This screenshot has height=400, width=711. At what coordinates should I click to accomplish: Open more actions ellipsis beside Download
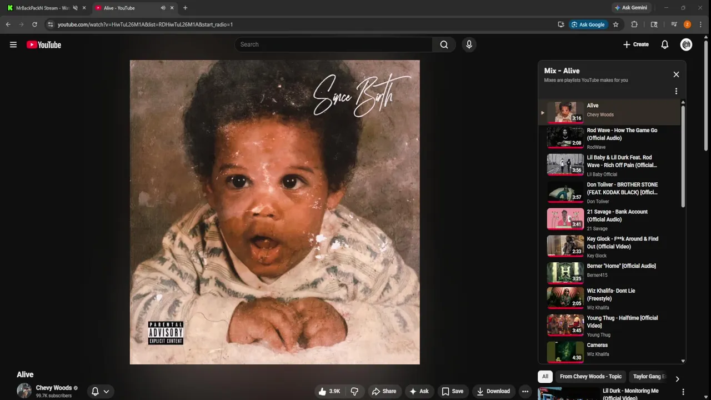[525, 391]
